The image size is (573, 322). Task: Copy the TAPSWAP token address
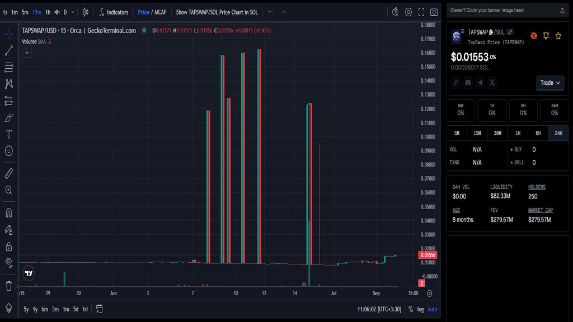point(491,32)
